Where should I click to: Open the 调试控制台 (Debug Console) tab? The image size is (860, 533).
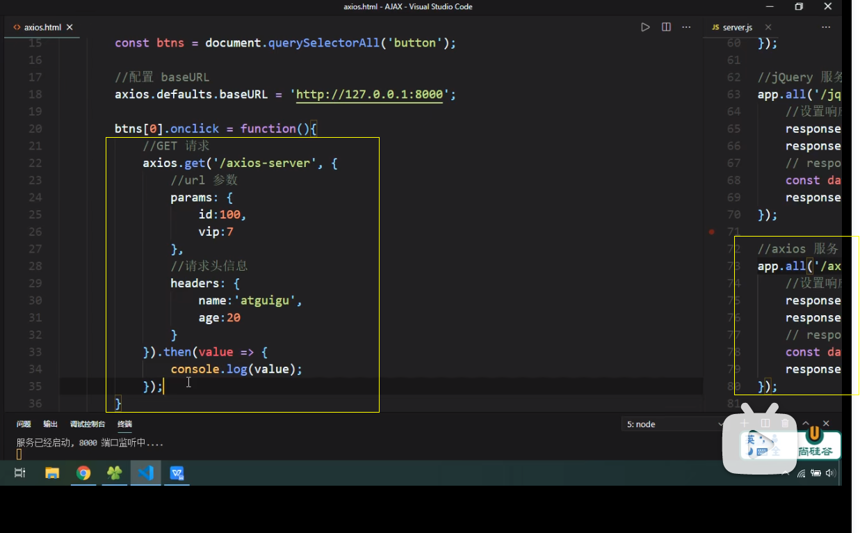[88, 424]
